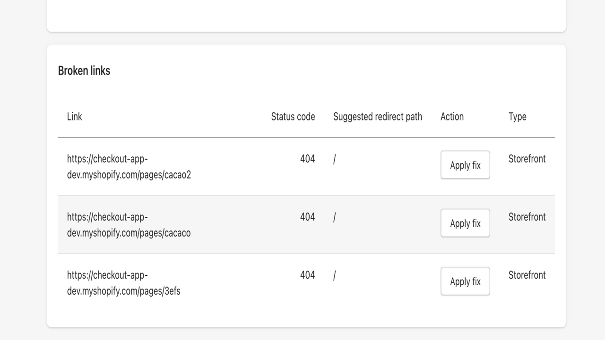This screenshot has width=605, height=340.
Task: Sort by the Status code column
Action: point(293,117)
